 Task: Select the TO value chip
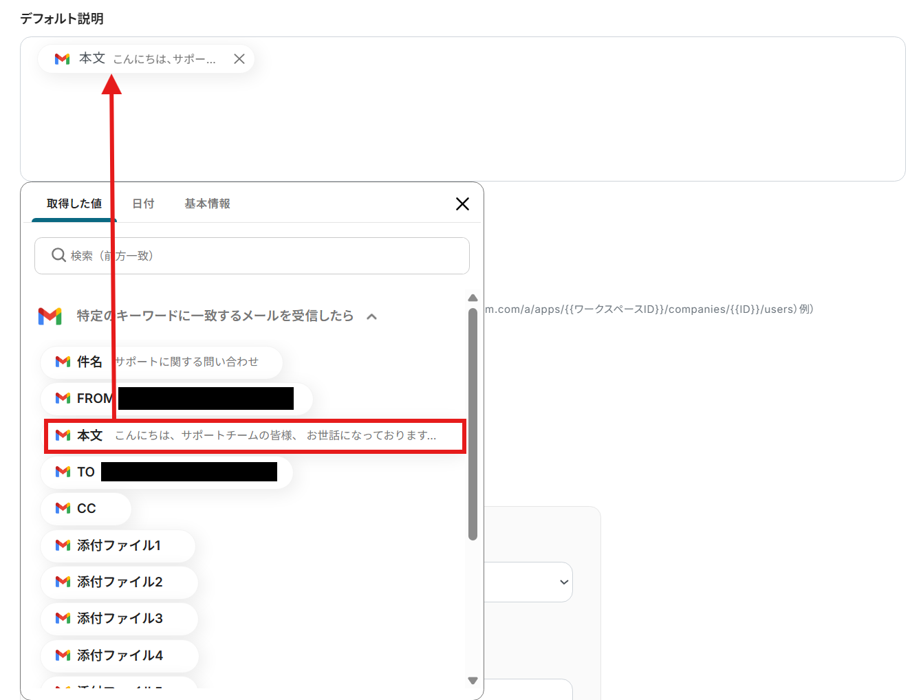coord(167,472)
